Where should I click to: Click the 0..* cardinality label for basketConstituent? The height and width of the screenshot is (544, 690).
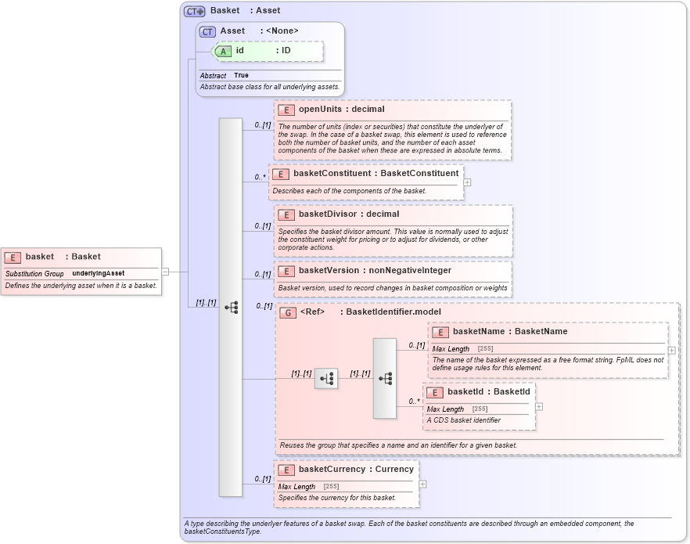point(260,177)
